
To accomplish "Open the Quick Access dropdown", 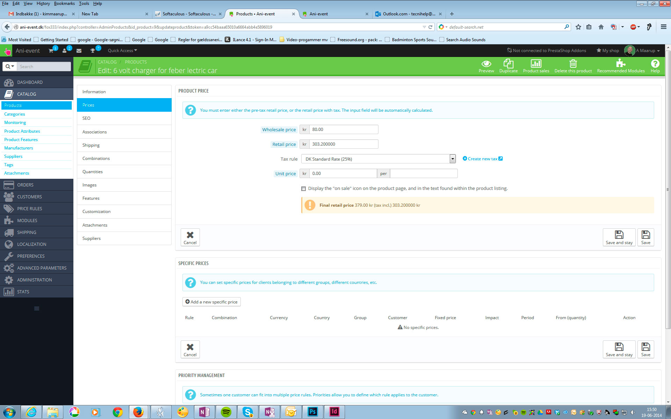I will (x=122, y=51).
